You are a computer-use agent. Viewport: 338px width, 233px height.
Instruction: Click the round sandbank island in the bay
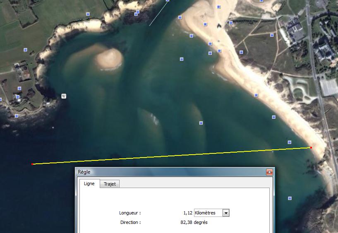(x=109, y=58)
